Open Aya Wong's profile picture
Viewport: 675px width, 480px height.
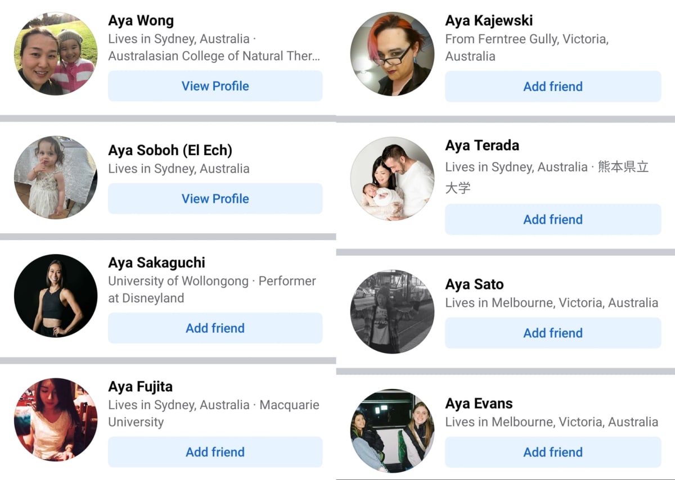click(x=56, y=54)
